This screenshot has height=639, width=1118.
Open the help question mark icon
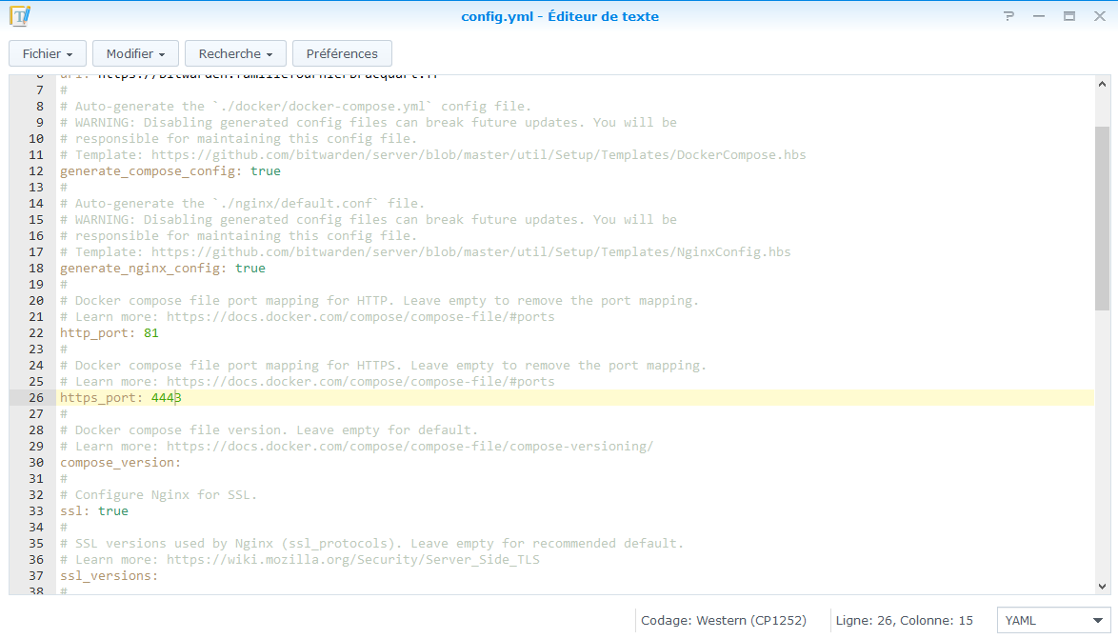(x=1008, y=15)
